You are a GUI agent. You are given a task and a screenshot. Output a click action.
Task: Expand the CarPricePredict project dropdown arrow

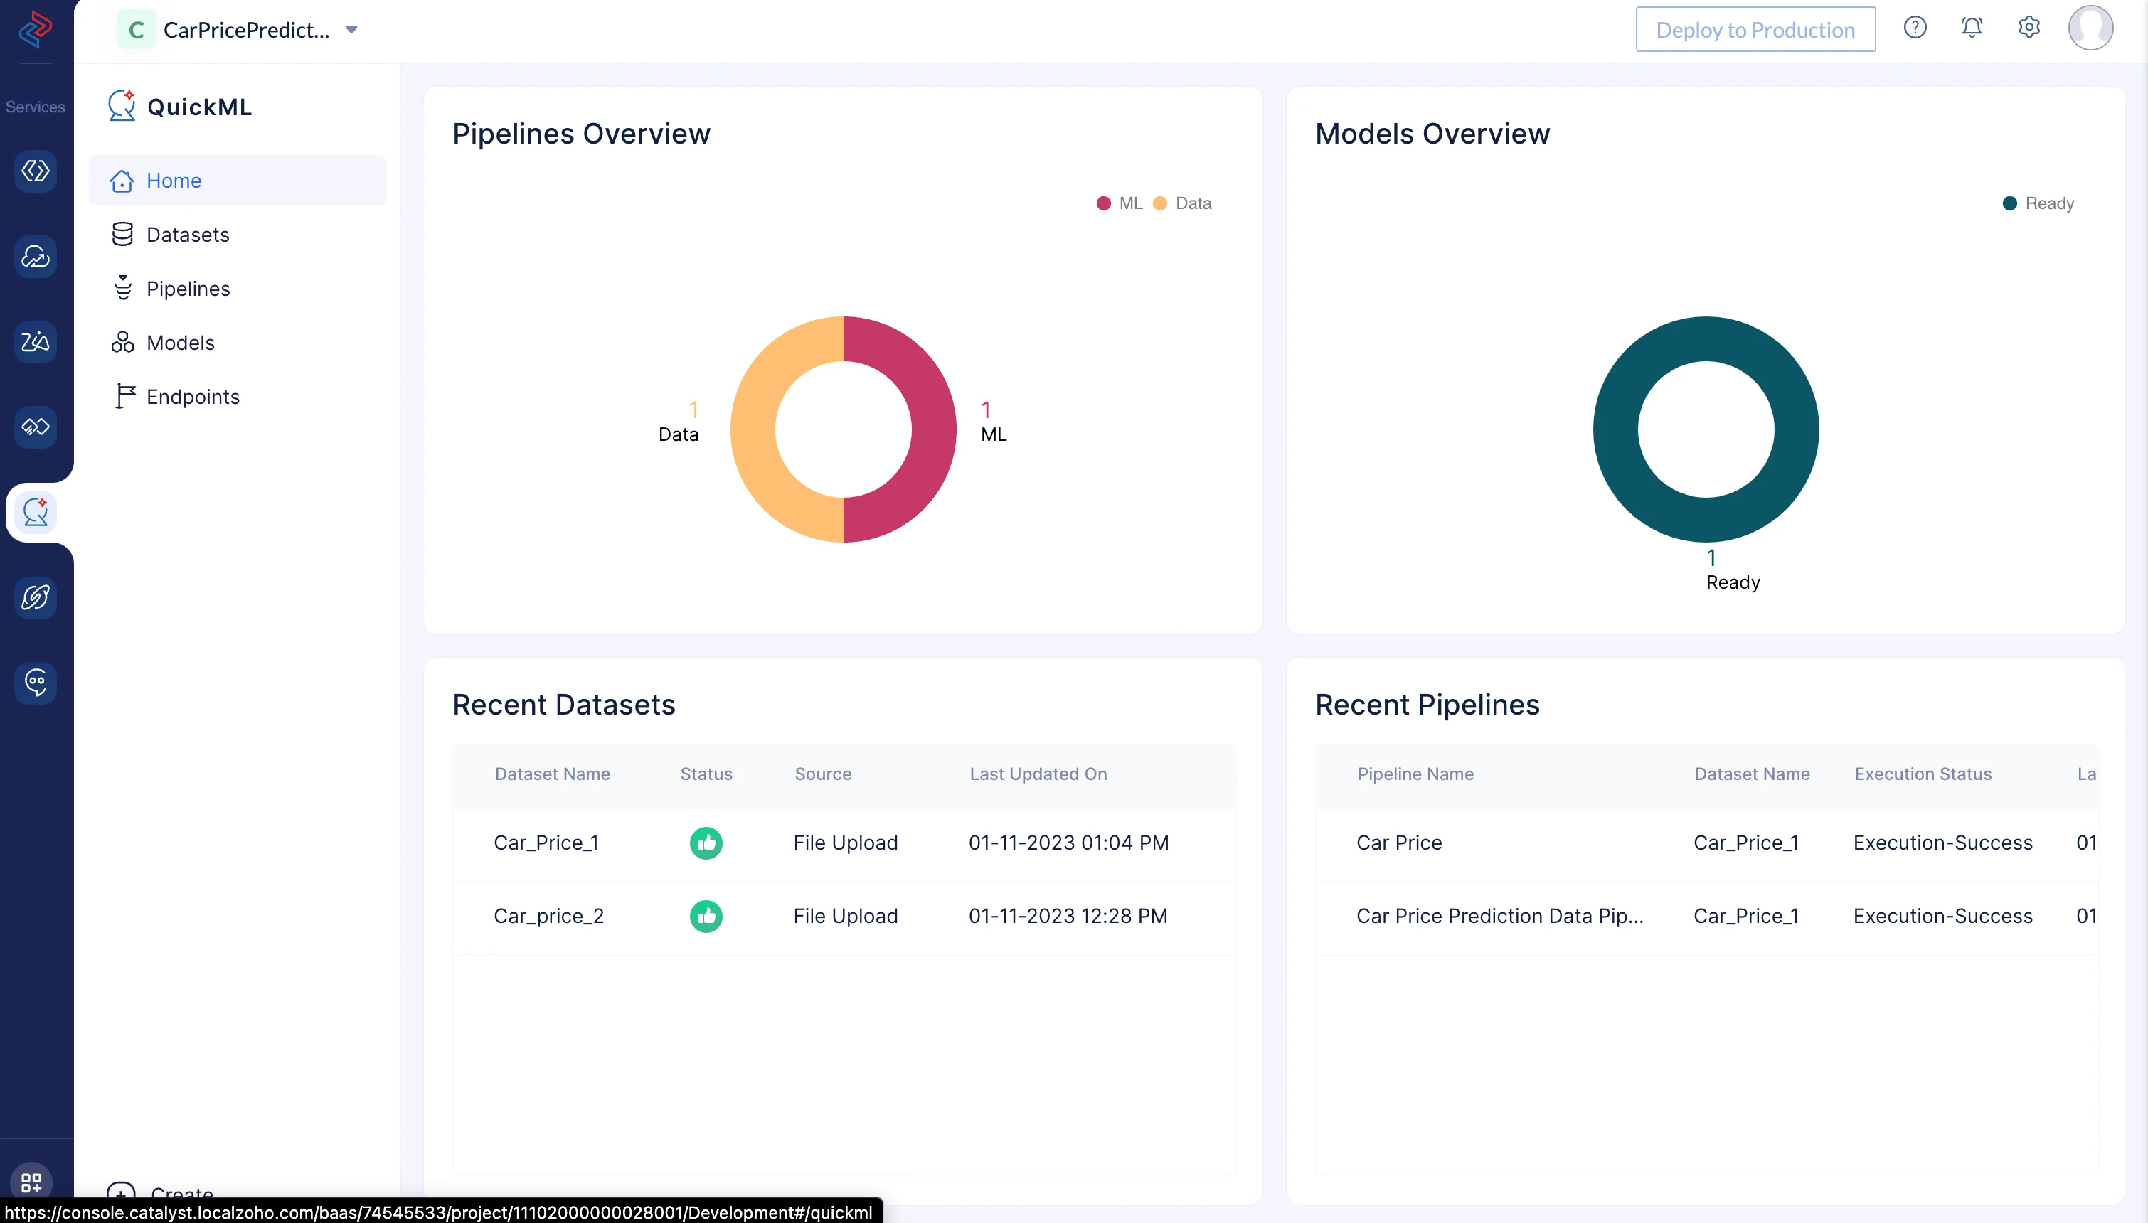[352, 31]
